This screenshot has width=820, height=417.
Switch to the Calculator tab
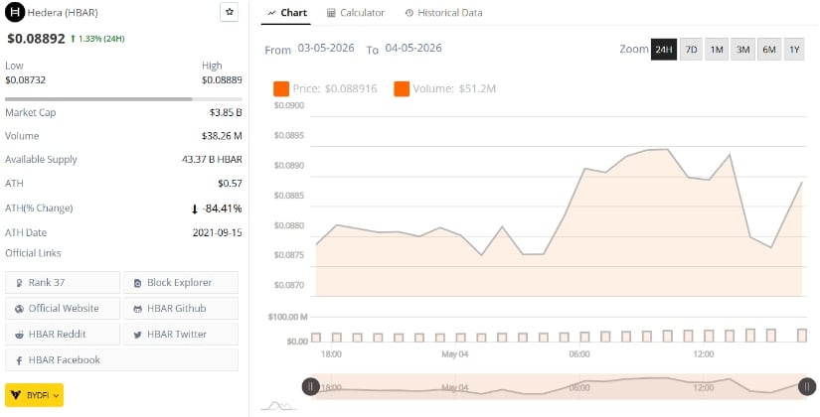coord(356,13)
